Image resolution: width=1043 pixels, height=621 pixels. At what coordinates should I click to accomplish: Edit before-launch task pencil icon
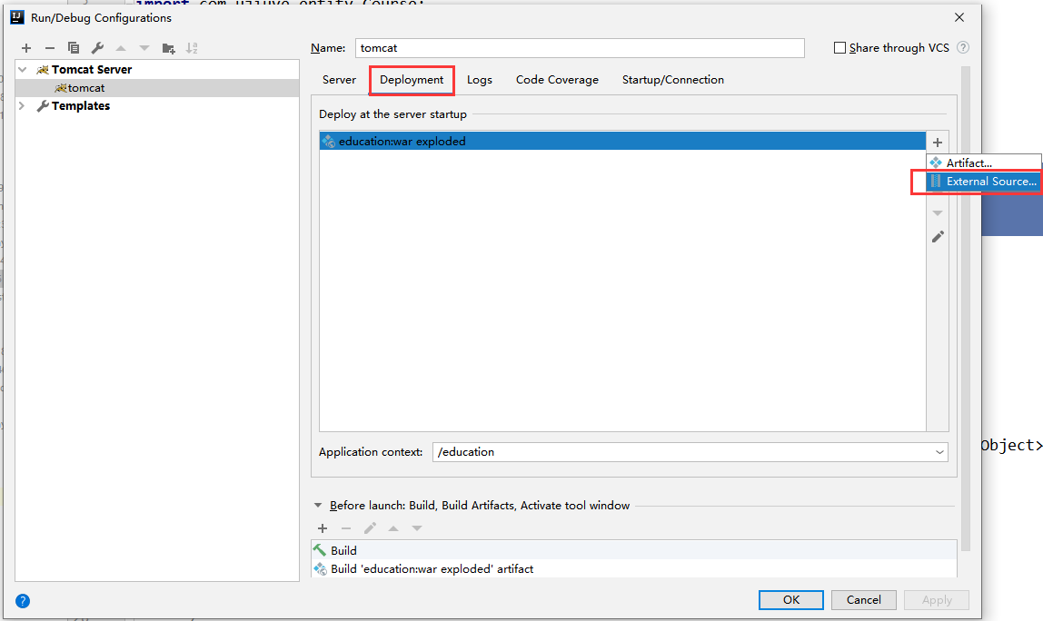click(x=370, y=527)
